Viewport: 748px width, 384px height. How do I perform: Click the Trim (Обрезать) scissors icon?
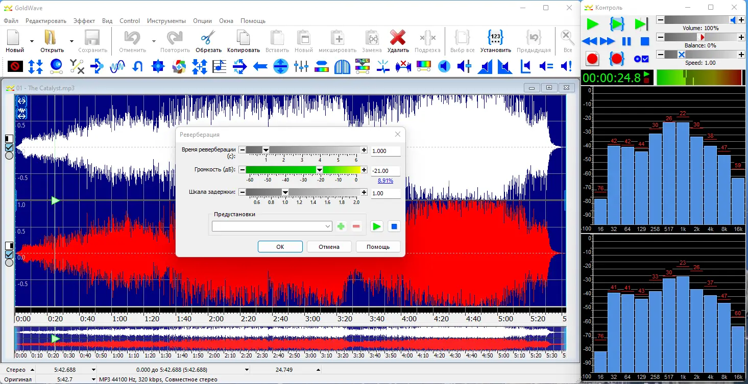point(208,39)
